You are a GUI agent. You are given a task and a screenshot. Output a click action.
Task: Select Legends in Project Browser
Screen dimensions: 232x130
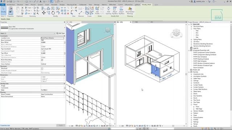pos(195,48)
